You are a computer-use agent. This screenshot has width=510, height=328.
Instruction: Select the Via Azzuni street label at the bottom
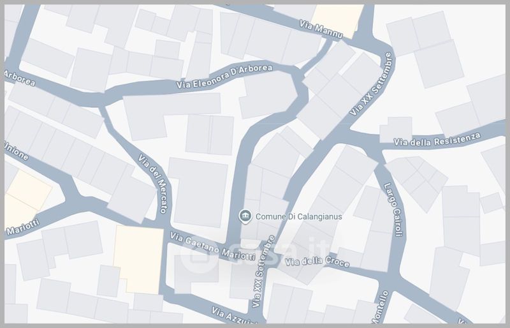(x=233, y=316)
